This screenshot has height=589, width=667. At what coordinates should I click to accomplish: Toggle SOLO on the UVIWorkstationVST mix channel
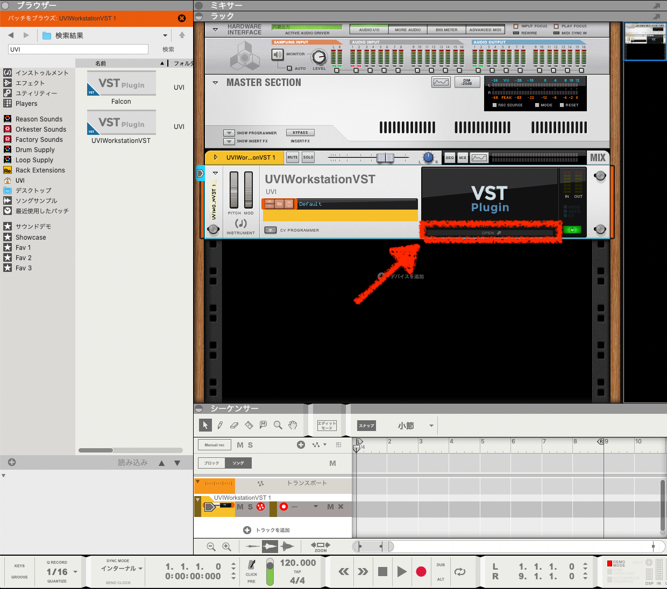pyautogui.click(x=308, y=157)
